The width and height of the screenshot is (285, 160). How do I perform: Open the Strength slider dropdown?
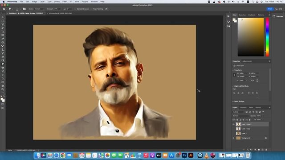click(60, 9)
